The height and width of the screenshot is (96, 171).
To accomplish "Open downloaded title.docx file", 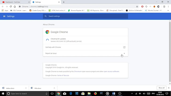I will [x=38, y=88].
